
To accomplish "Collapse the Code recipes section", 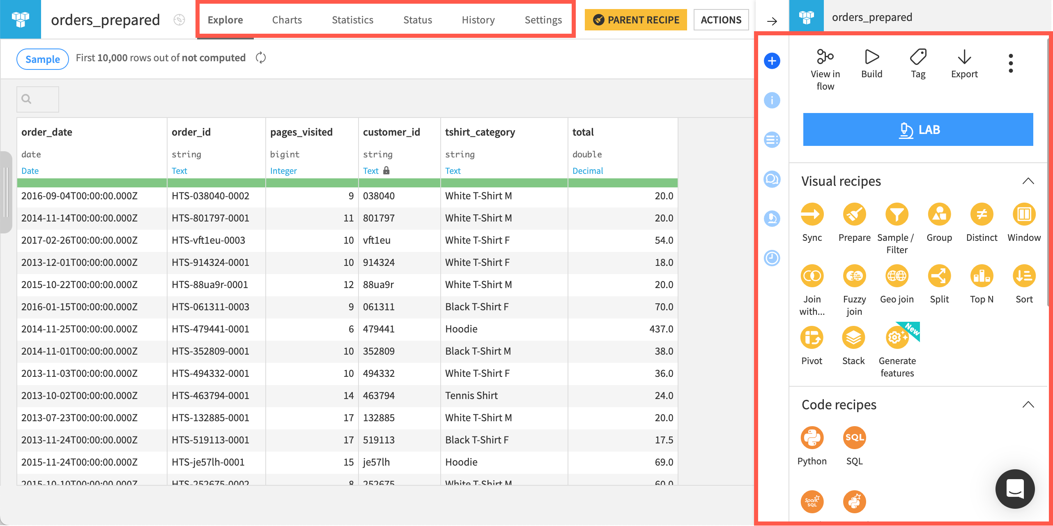I will [1028, 405].
